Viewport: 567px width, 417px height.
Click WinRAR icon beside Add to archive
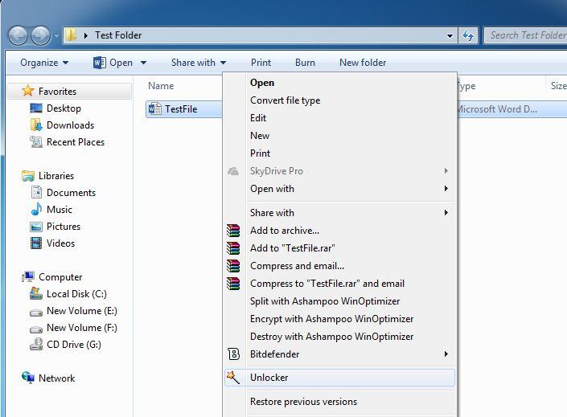(x=233, y=231)
